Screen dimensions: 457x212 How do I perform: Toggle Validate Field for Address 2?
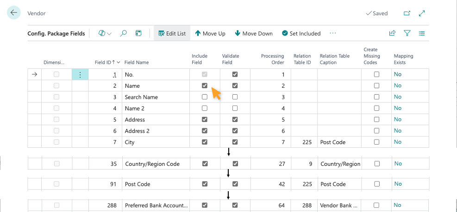[x=235, y=131]
